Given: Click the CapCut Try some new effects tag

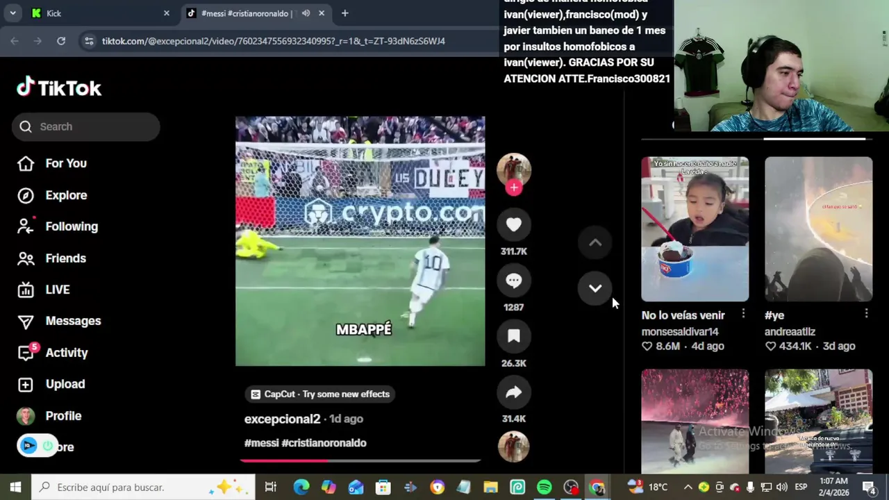Looking at the screenshot, I should tap(319, 394).
